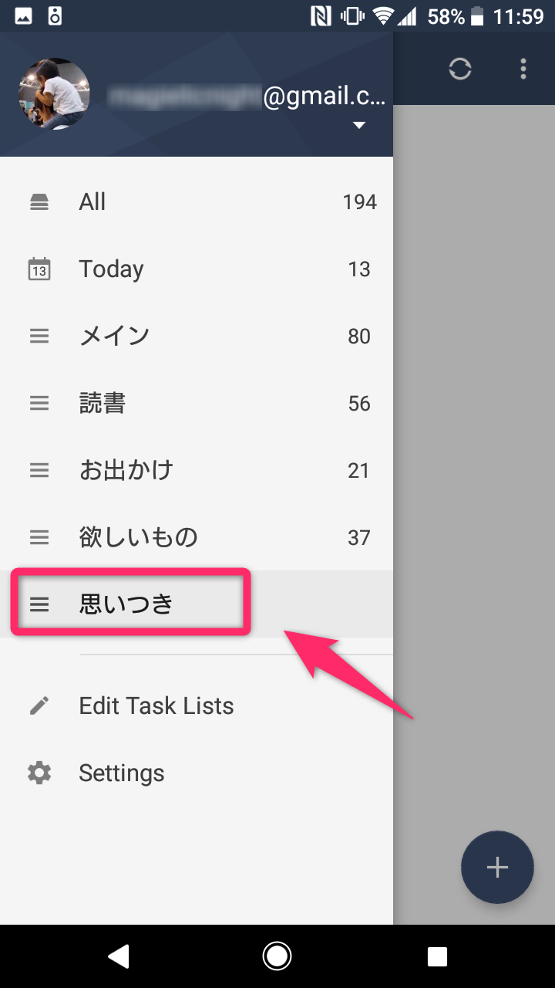Open the three-dot overflow menu
The width and height of the screenshot is (555, 988).
pos(523,69)
